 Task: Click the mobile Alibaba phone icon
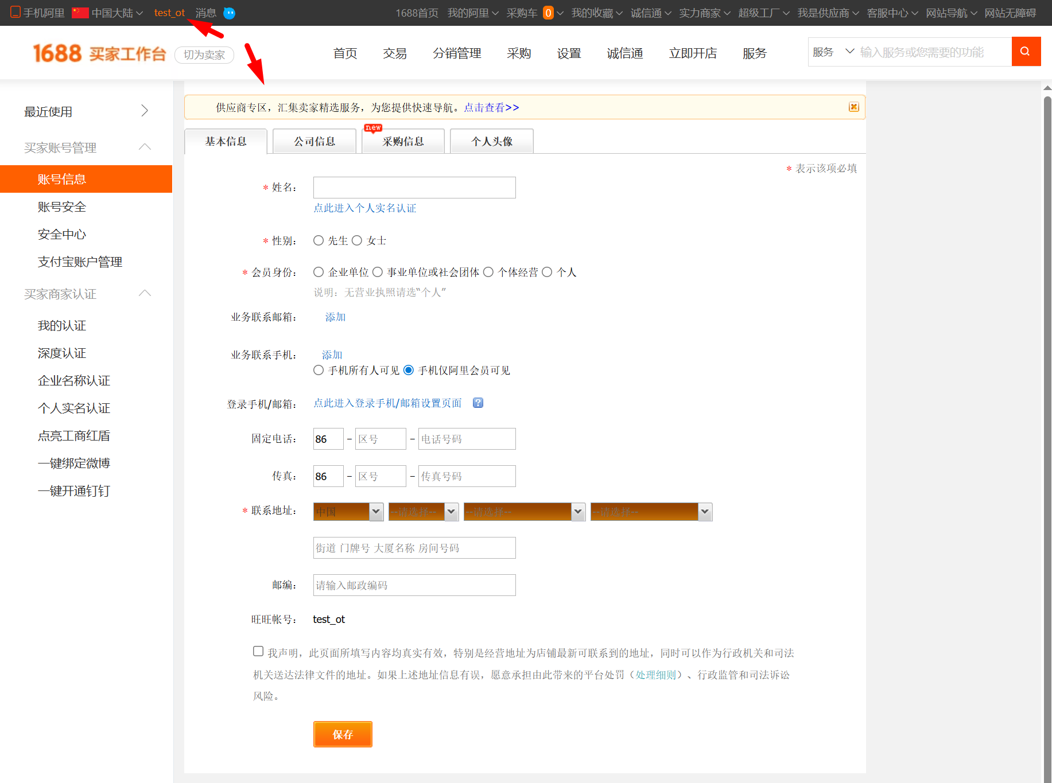pos(15,13)
